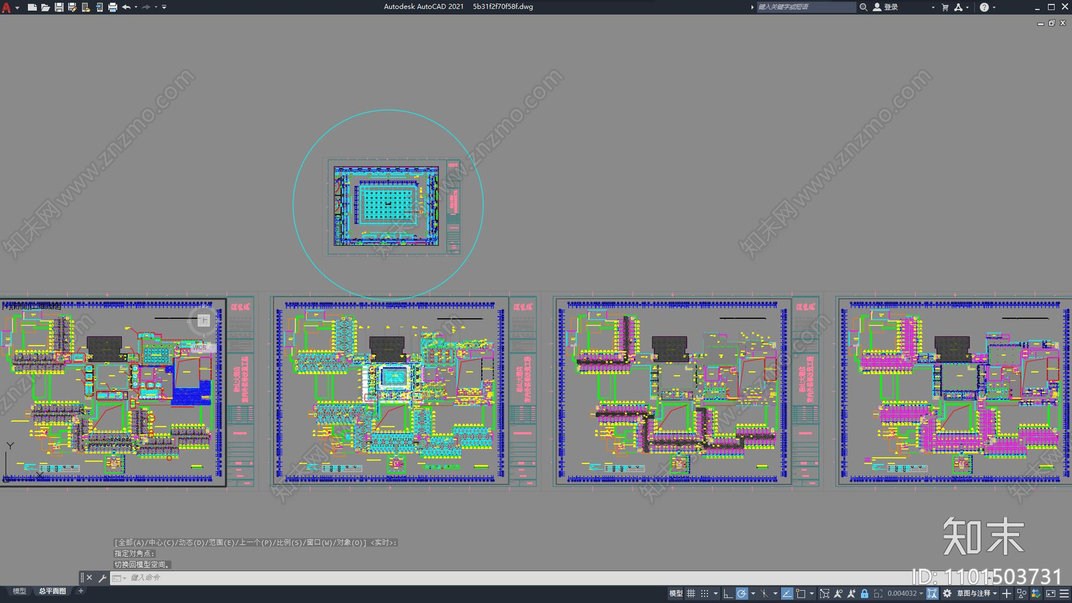Open the Autodesk App Store cart icon
This screenshot has width=1072, height=603.
[945, 7]
